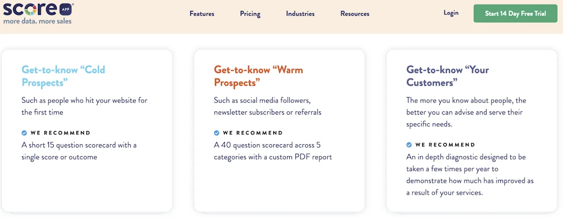Click the "Warm Prospects" heading
The height and width of the screenshot is (221, 563).
[258, 76]
